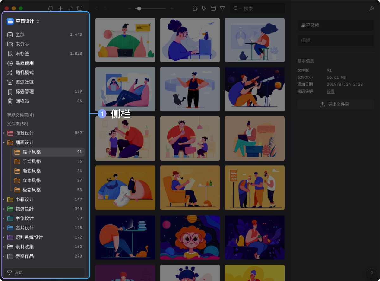Image resolution: width=380 pixels, height=281 pixels.
Task: Select the 手绘风格 subfolder
Action: pyautogui.click(x=48, y=162)
